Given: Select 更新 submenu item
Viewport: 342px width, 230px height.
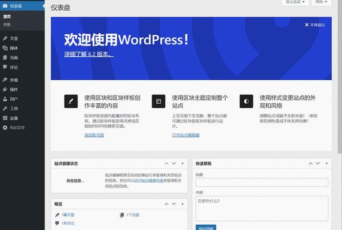Looking at the screenshot, I should tap(7, 24).
